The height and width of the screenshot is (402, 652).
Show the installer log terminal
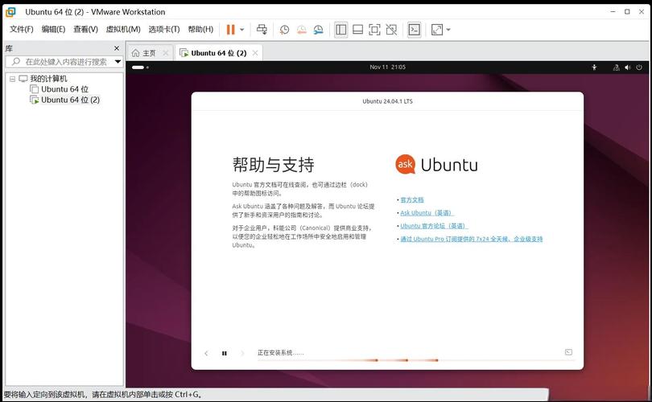point(568,352)
